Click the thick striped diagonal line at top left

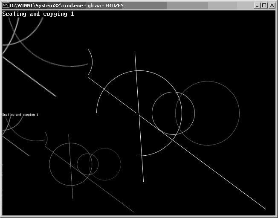tap(30, 77)
